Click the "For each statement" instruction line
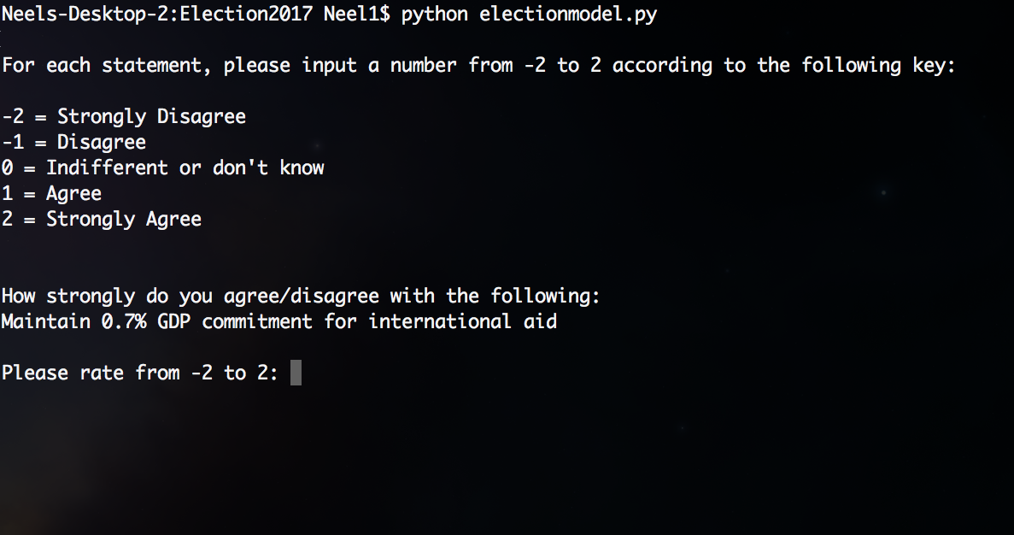Viewport: 1014px width, 535px height. (107, 66)
